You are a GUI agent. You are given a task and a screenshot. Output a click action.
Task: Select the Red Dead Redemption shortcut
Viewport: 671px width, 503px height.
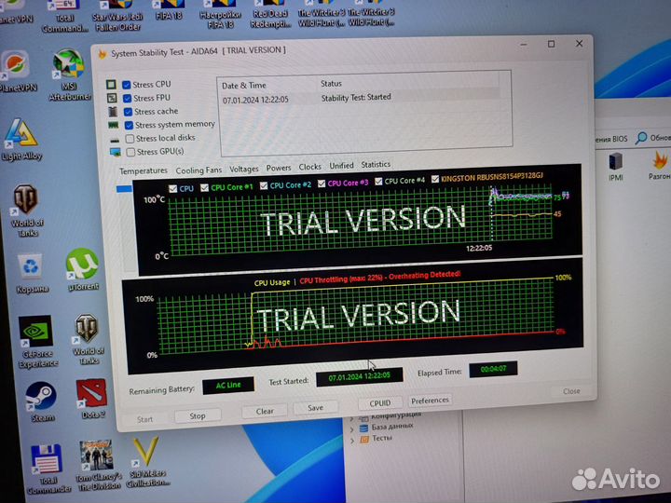point(270,15)
